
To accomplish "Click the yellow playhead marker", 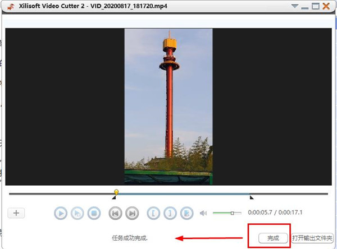I will pyautogui.click(x=116, y=192).
